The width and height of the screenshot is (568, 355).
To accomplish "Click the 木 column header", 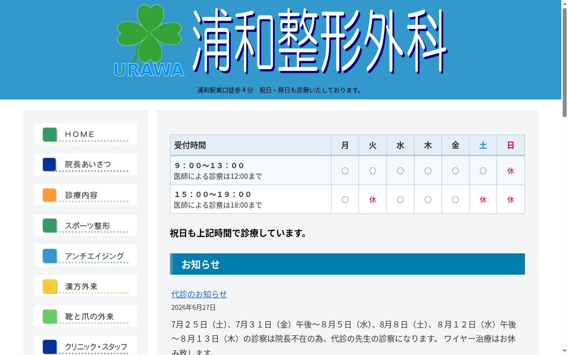I will 428,145.
